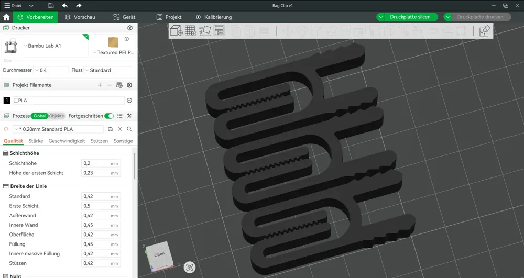Click the settings panel vertical scrollbar
The image size is (524, 278).
(135, 167)
